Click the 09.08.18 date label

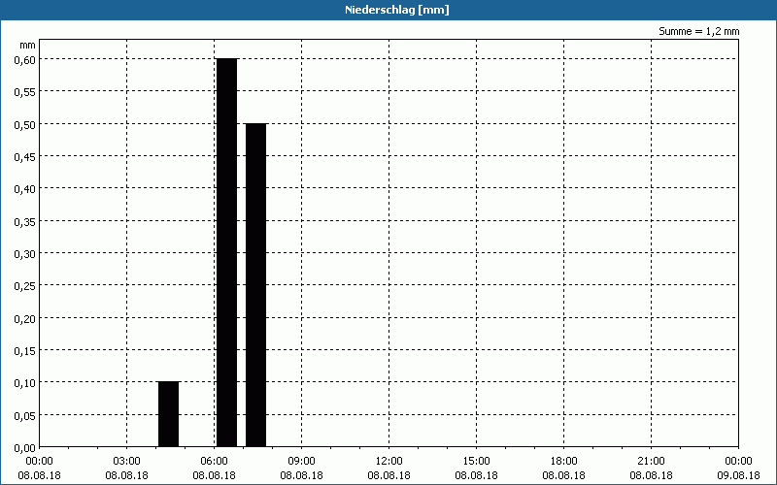click(738, 475)
